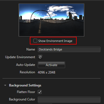The image size is (104, 104).
Task: Click the Background Settings heading
Action: 25,85
